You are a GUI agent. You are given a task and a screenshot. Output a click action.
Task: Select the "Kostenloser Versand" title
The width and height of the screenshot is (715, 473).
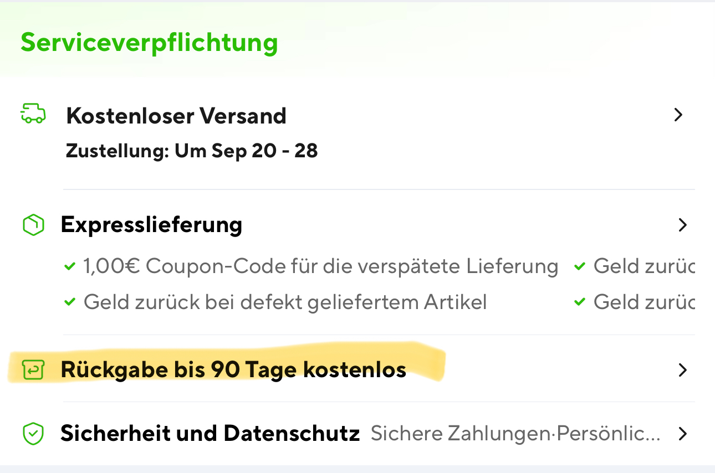coord(176,116)
